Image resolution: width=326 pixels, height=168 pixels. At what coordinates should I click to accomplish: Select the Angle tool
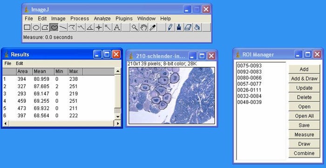(90, 27)
